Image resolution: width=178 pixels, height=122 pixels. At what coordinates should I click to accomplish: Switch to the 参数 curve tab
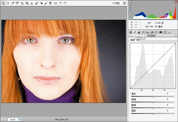[132, 40]
